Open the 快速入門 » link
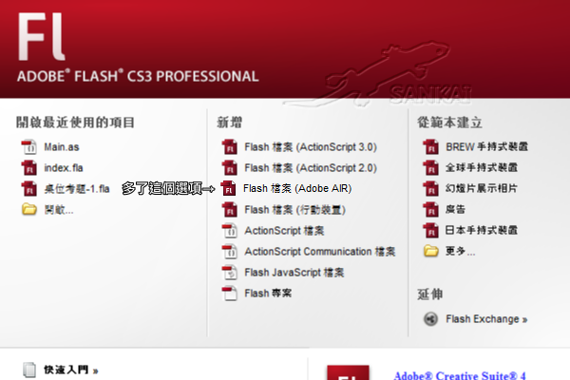 coord(71,370)
